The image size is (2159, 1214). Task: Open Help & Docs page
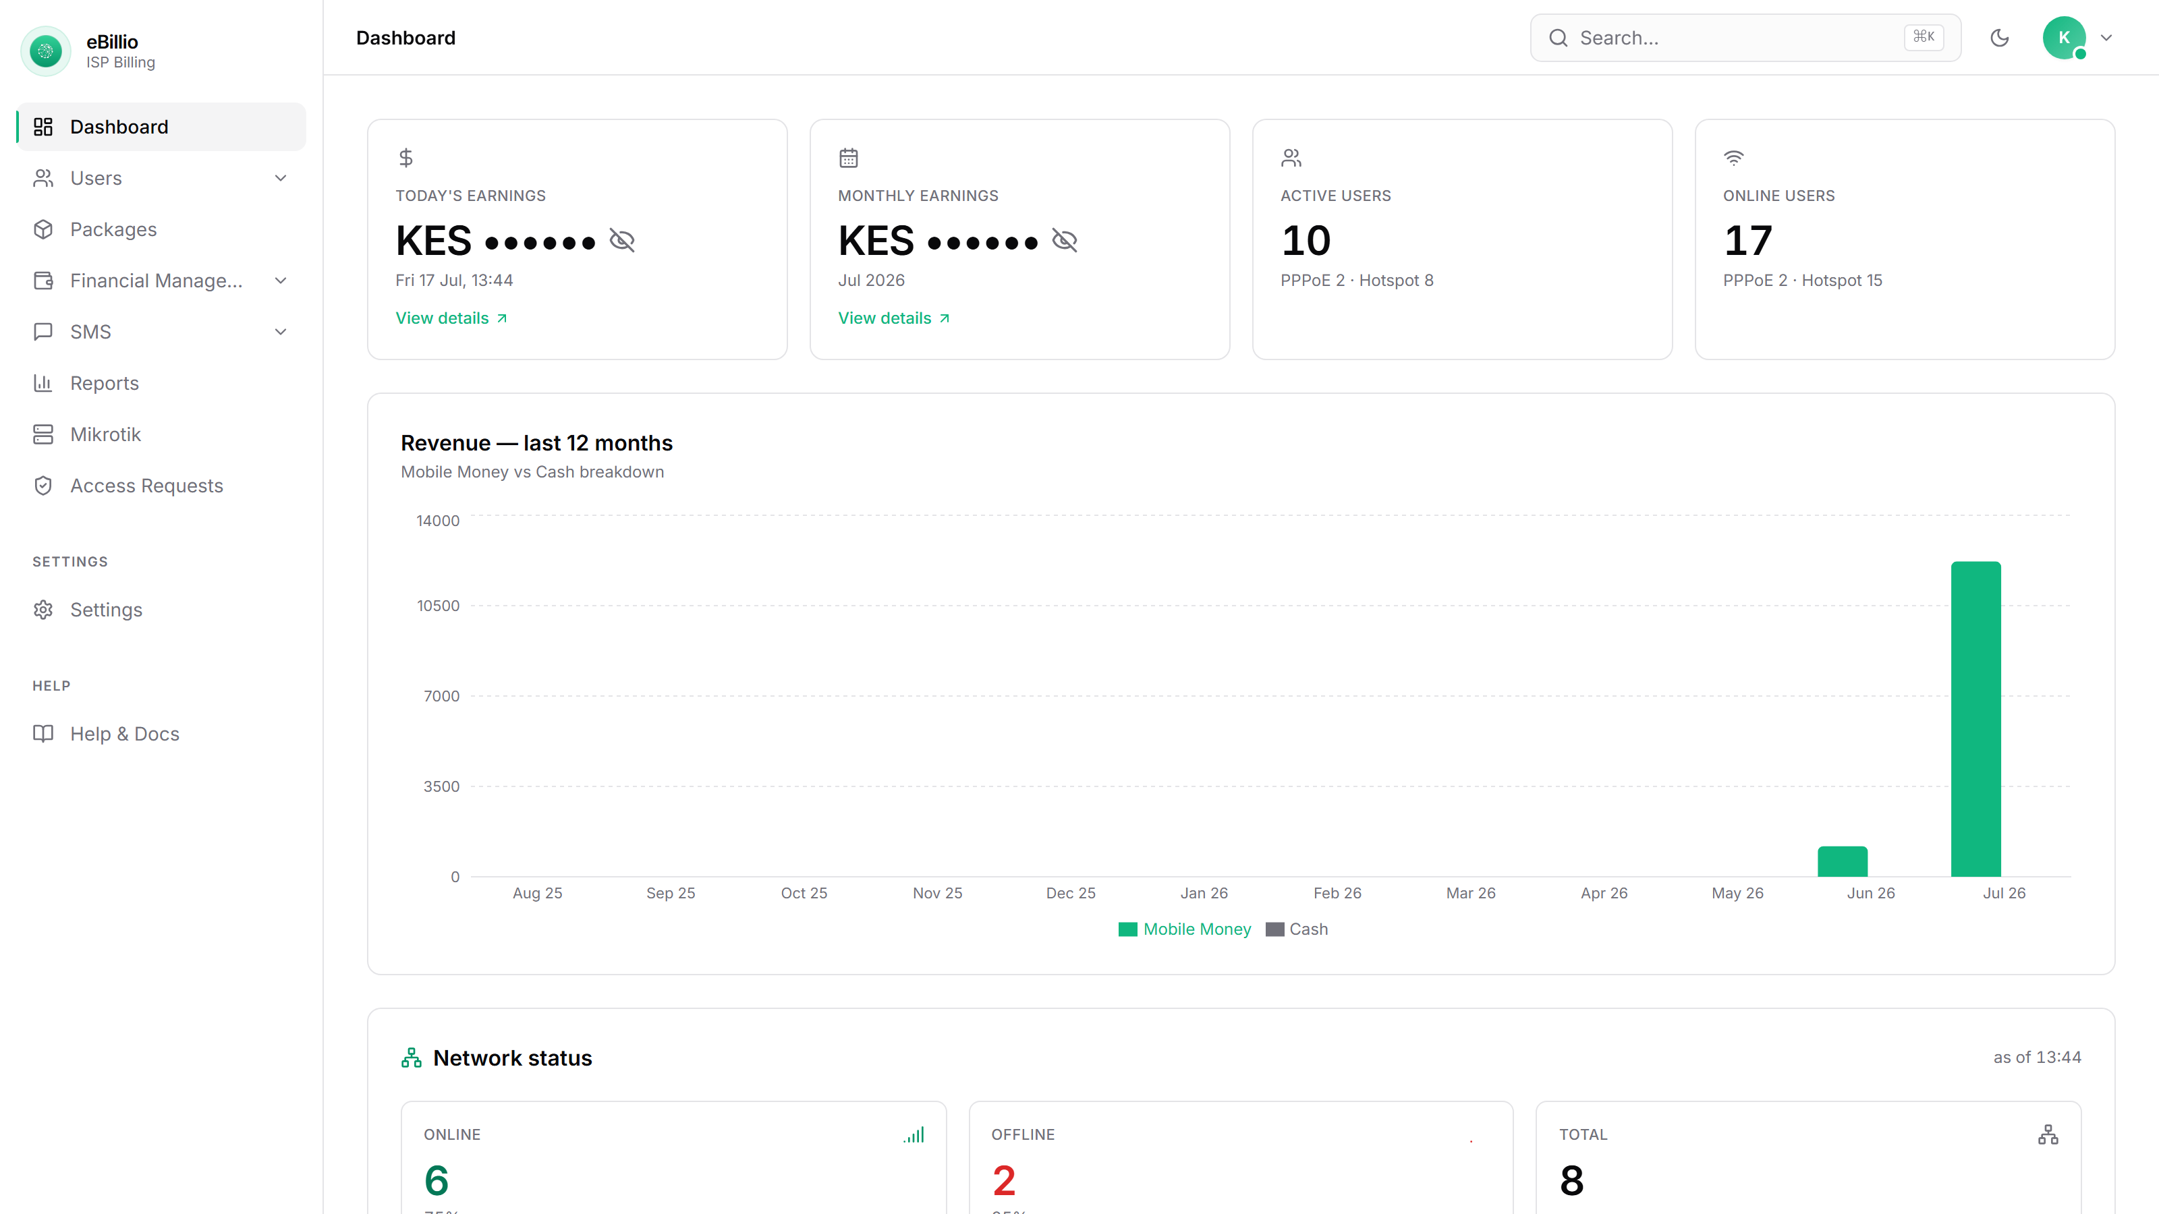[x=161, y=733]
